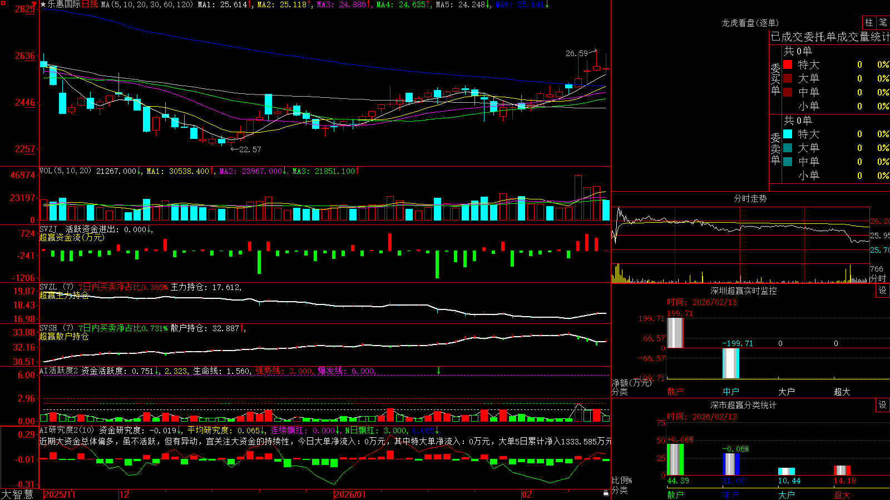This screenshot has height=500, width=890.
Task: Click the 2025/11 timeline marker
Action: pos(60,494)
